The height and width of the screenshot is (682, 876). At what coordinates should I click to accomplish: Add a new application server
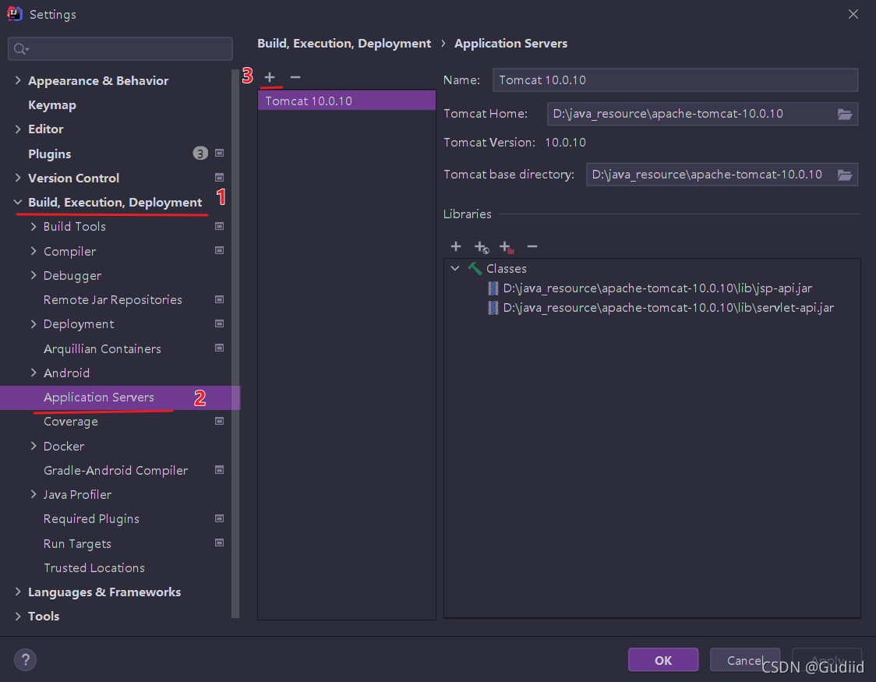(x=270, y=77)
